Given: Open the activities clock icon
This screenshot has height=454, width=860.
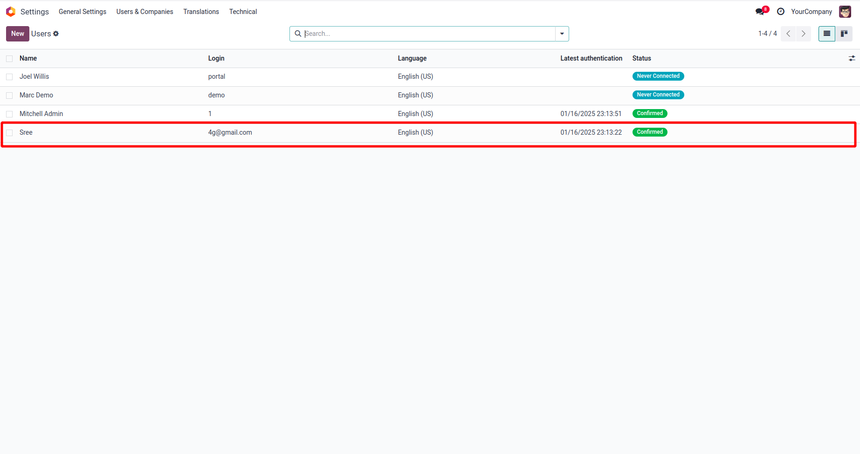Looking at the screenshot, I should coord(781,12).
